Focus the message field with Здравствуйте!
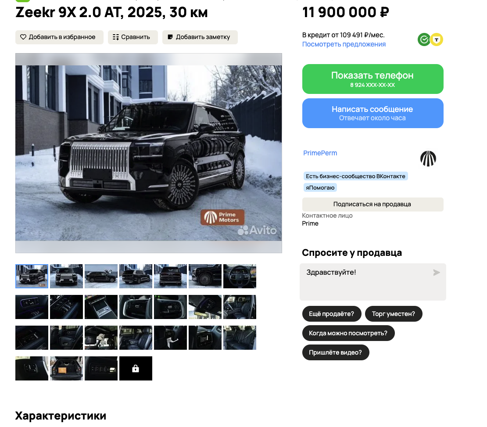The height and width of the screenshot is (427, 487). (x=372, y=282)
